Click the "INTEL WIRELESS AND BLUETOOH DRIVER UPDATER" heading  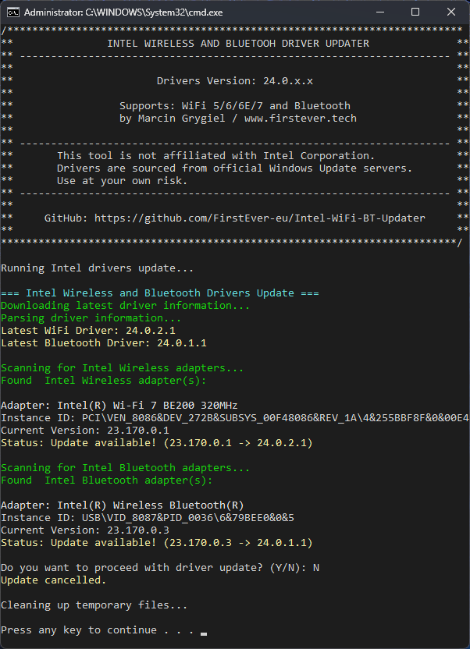[238, 44]
